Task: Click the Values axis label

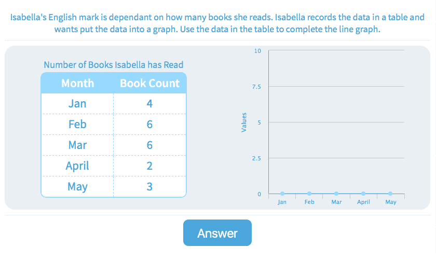Action: coord(243,122)
